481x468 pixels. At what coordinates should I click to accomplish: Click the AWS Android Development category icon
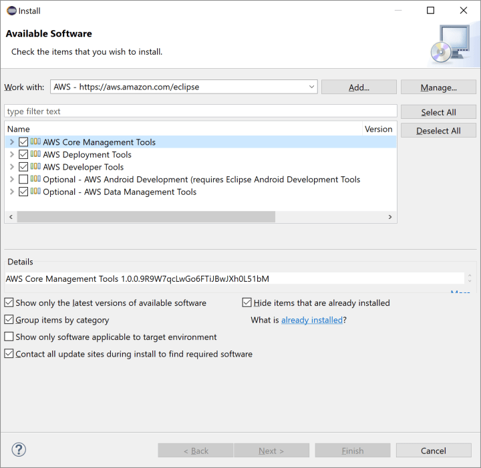click(35, 180)
